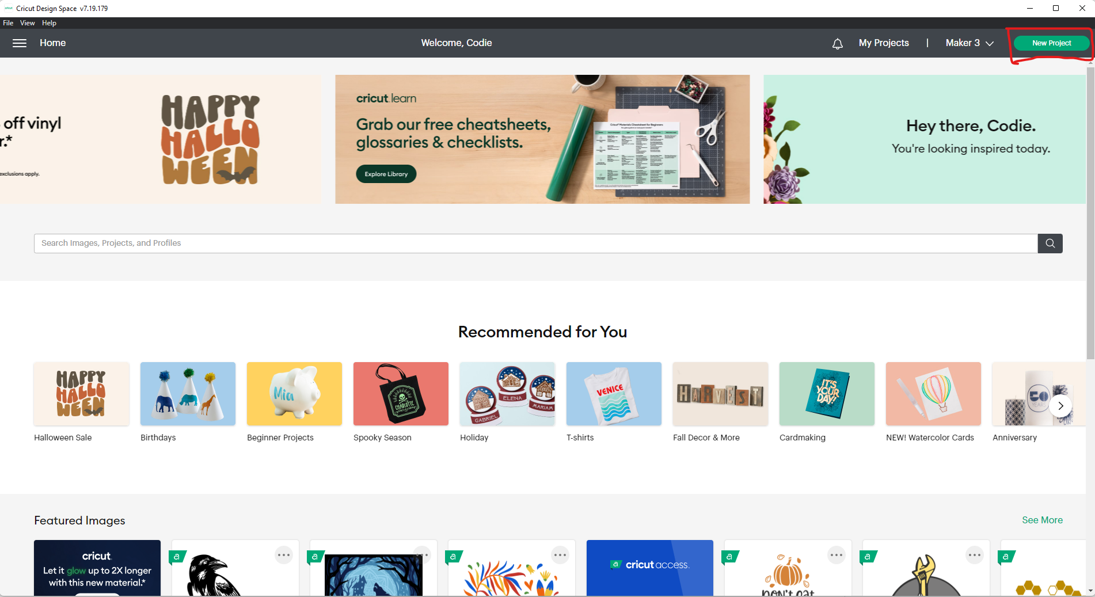Open options for the pumpkin featured image

pos(837,555)
